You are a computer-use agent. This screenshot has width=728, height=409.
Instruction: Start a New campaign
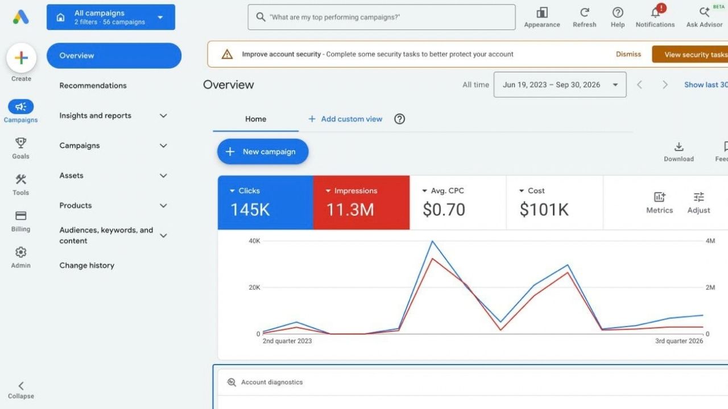click(x=263, y=152)
